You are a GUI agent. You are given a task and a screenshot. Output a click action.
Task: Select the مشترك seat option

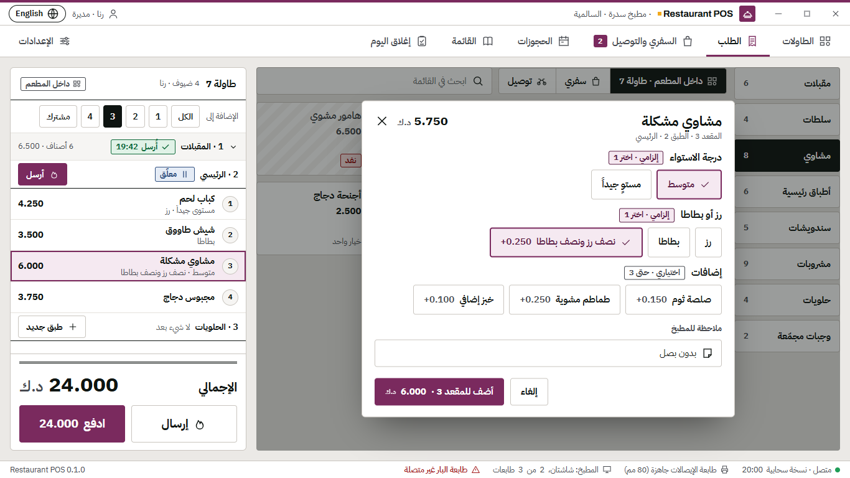[x=58, y=116]
